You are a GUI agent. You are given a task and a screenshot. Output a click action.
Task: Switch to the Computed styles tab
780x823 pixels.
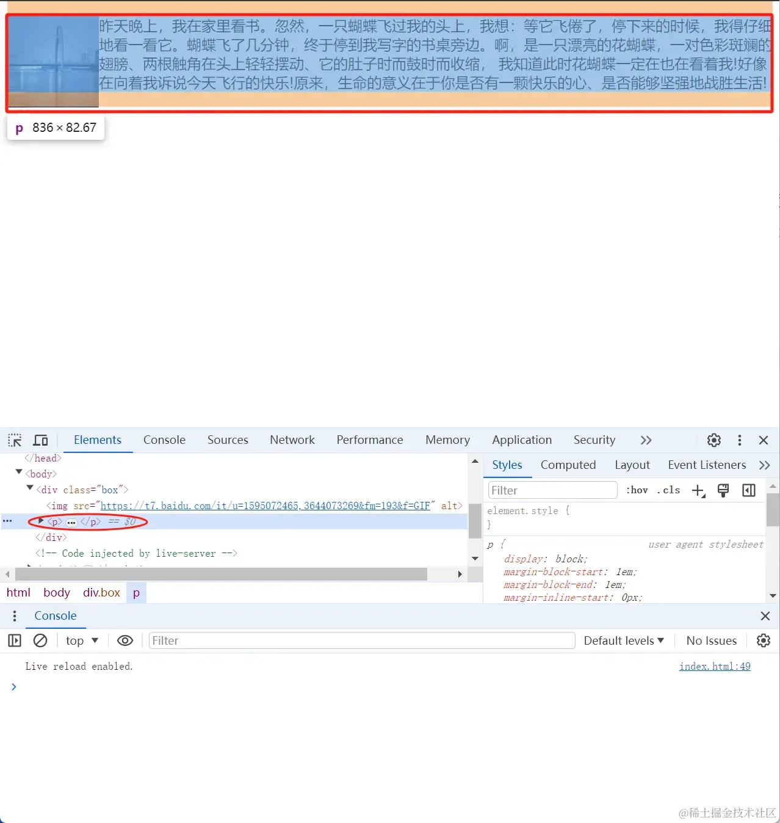(568, 465)
